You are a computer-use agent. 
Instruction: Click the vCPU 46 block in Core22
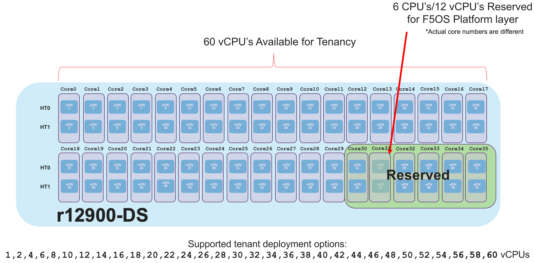(165, 184)
